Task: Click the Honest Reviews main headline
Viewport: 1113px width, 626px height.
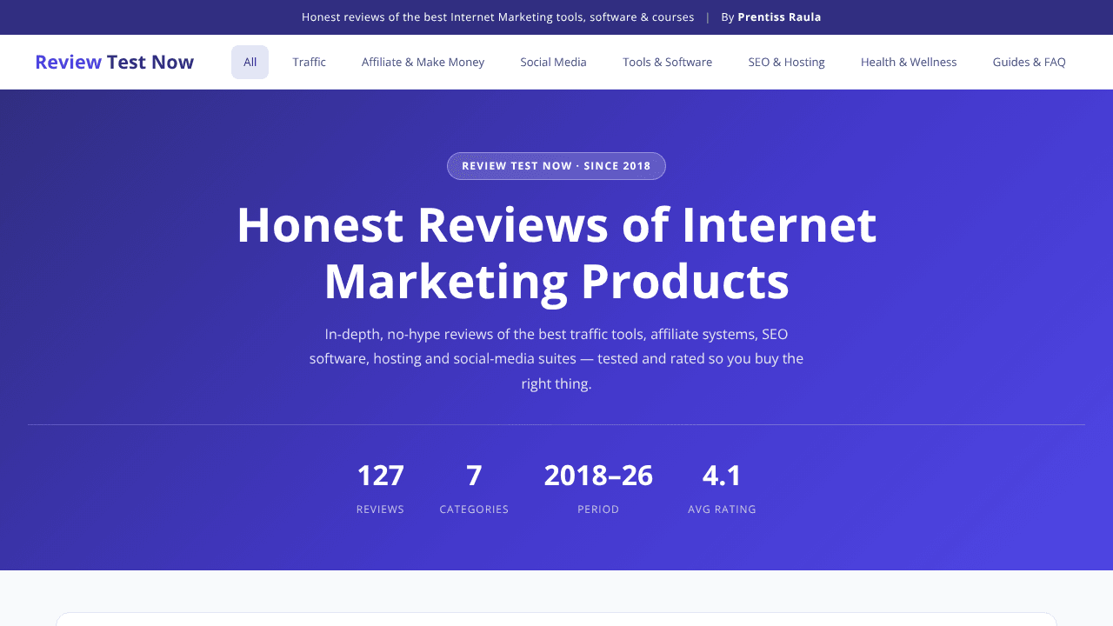Action: click(556, 253)
